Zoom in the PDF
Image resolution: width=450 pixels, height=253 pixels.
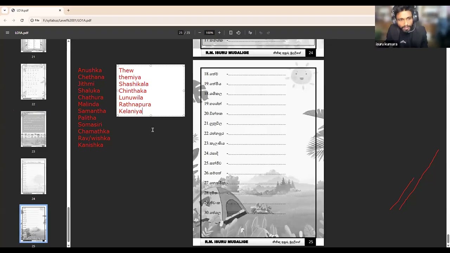pyautogui.click(x=219, y=33)
